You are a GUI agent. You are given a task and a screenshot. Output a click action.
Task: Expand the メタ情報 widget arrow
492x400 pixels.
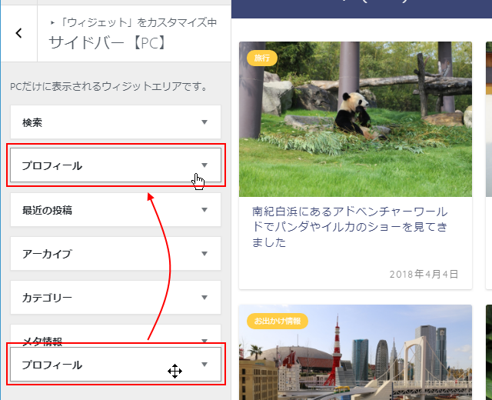[204, 340]
